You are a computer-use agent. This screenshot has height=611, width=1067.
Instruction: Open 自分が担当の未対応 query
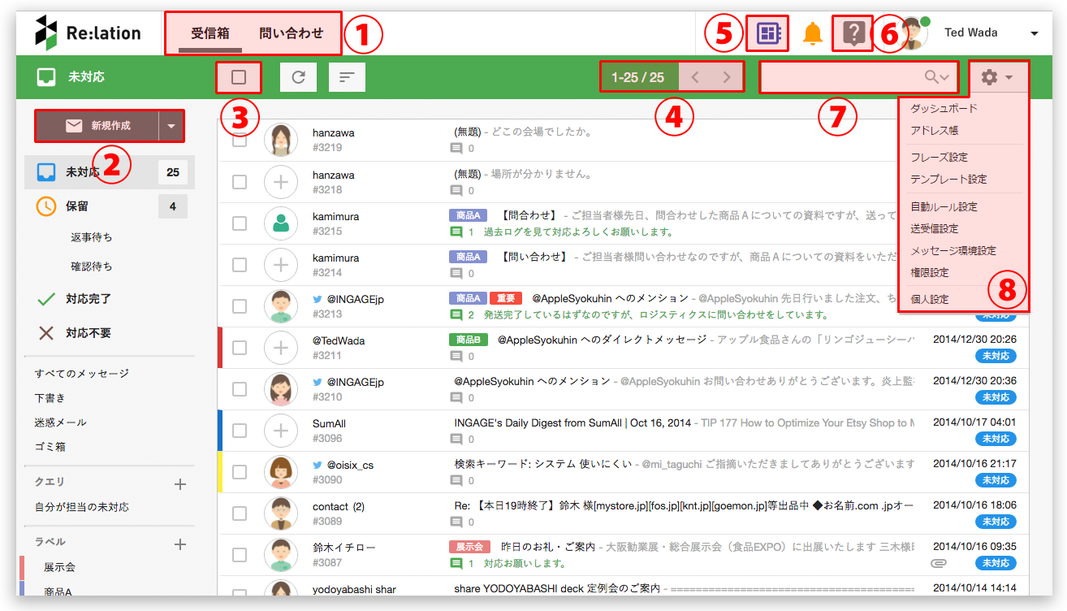(x=81, y=507)
